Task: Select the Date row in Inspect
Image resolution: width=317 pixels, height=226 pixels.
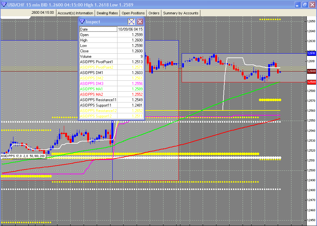Action: [111, 29]
